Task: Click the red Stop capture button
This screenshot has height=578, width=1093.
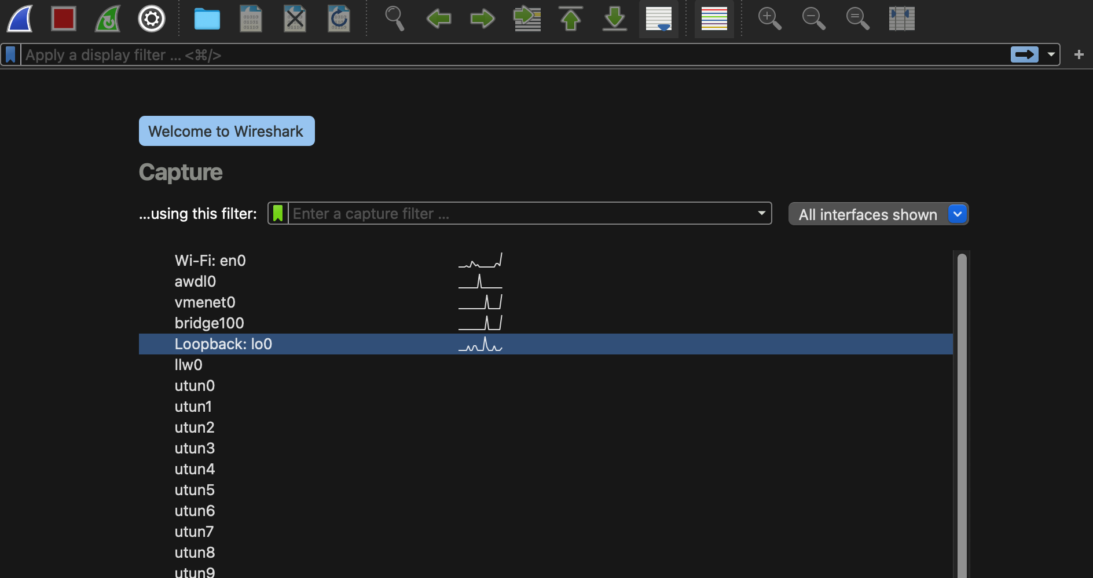Action: 64,19
